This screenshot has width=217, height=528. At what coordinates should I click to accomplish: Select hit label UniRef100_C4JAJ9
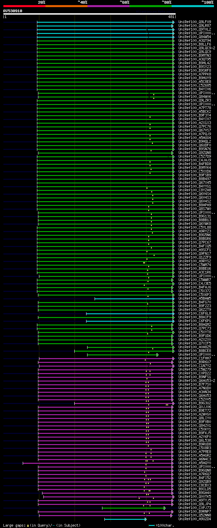point(195,160)
